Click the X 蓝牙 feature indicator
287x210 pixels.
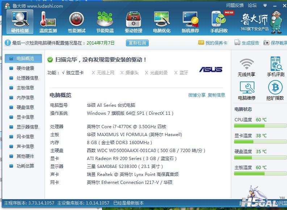[181, 73]
